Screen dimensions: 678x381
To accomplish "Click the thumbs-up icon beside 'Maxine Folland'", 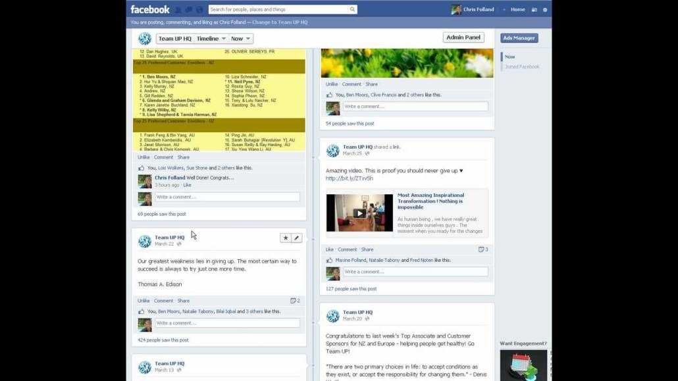I will pyautogui.click(x=329, y=261).
